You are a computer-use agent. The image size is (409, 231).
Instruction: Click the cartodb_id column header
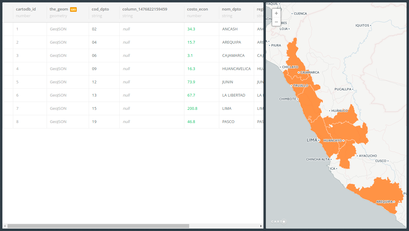click(26, 9)
